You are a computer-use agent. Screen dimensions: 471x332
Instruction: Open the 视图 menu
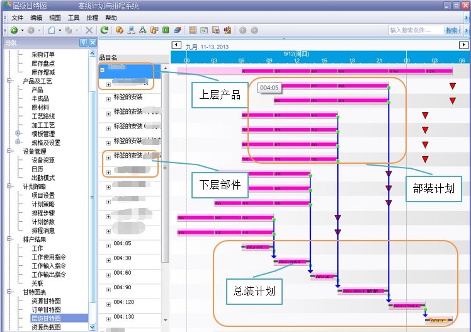pos(55,18)
